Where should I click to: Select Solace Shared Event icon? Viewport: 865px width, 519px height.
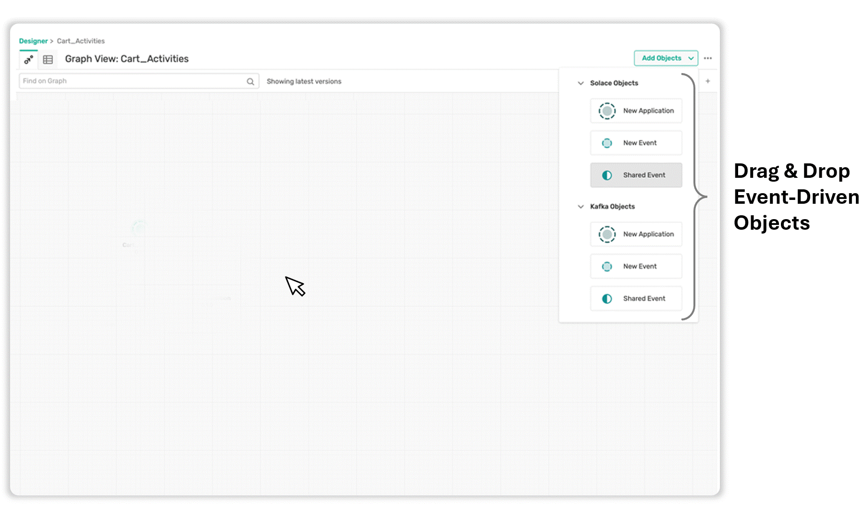point(607,175)
